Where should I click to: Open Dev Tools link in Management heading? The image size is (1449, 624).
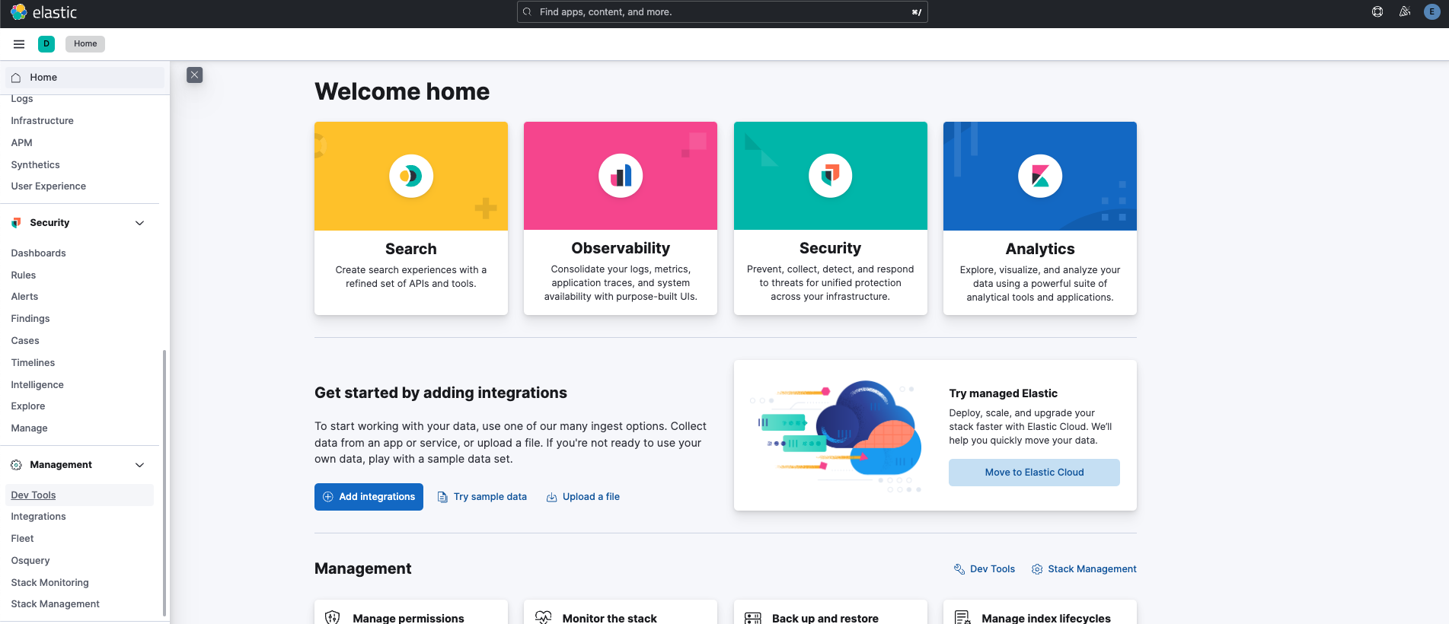pos(985,569)
